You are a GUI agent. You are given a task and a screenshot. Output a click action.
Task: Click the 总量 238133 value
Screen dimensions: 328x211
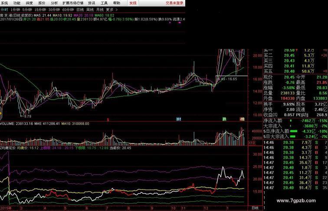(x=287, y=93)
